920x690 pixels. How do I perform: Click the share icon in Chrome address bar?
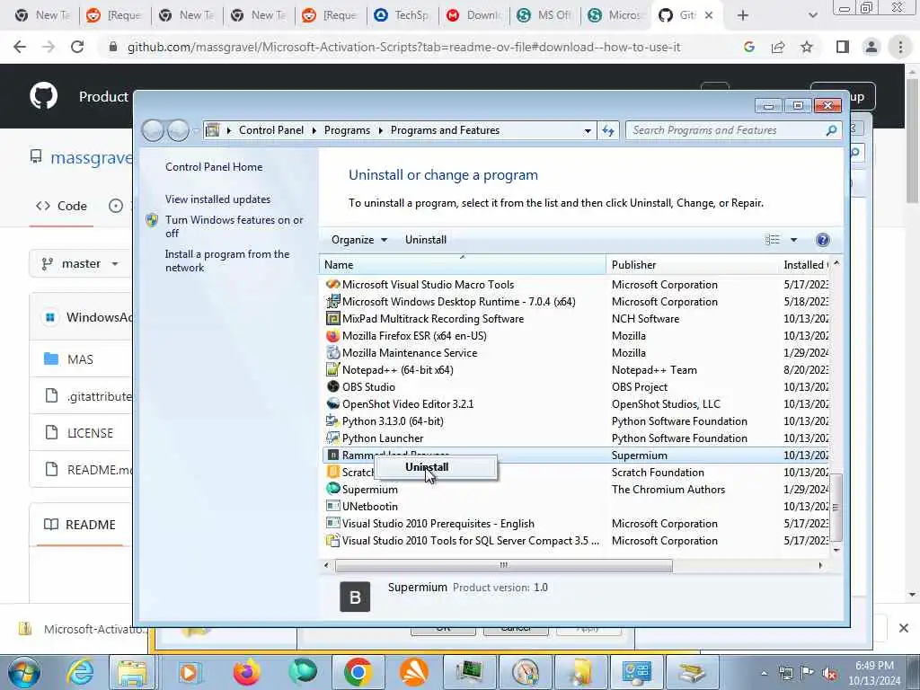pyautogui.click(x=778, y=47)
